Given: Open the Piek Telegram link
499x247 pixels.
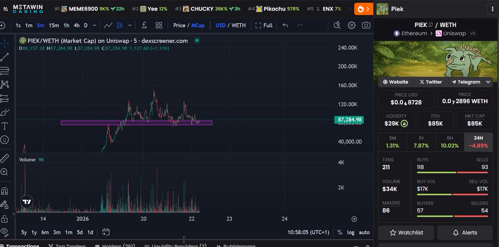Looking at the screenshot, I should tap(466, 82).
